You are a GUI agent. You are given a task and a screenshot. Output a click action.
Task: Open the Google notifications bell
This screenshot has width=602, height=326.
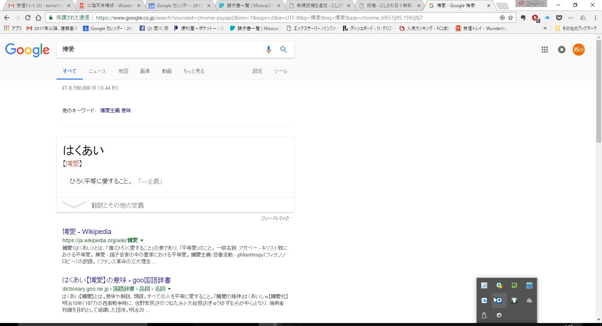point(561,50)
